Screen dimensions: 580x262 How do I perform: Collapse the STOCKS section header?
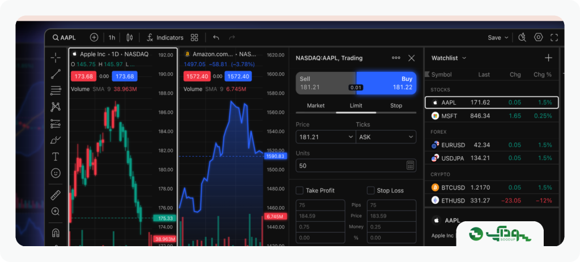coord(440,90)
